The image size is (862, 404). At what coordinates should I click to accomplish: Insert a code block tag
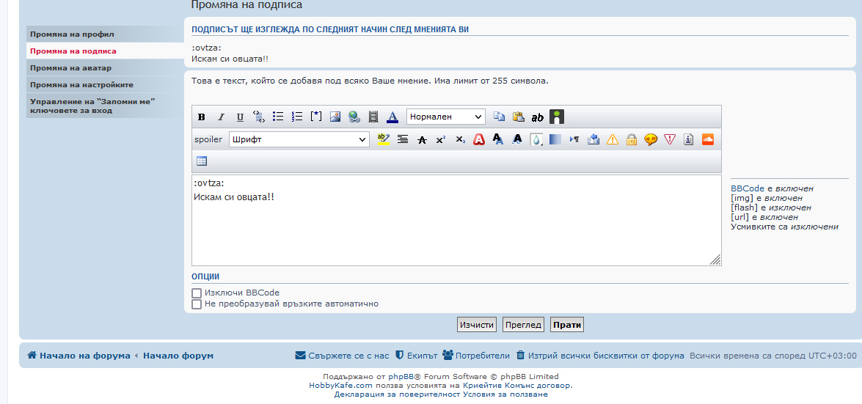tap(259, 117)
